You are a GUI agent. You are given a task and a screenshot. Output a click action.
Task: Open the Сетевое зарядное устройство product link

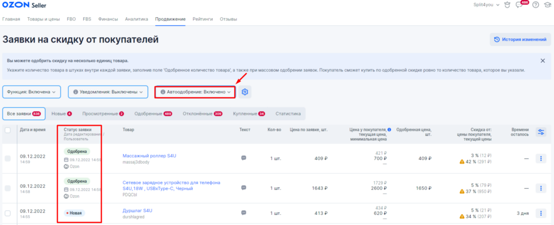pos(172,186)
